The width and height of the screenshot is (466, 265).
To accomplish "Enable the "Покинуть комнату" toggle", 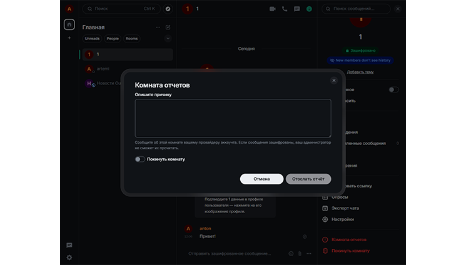I will [x=140, y=159].
